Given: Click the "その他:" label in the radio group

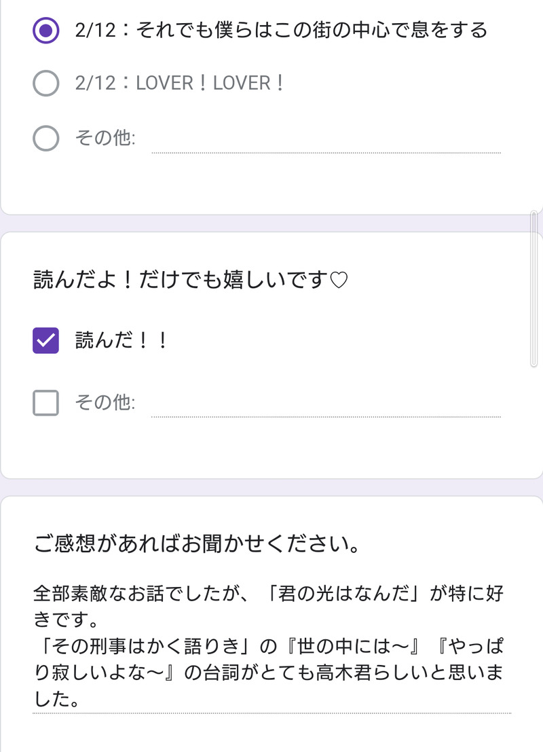Looking at the screenshot, I should [105, 139].
